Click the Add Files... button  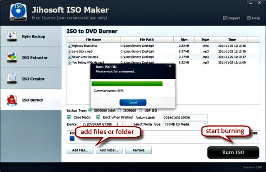click(80, 150)
